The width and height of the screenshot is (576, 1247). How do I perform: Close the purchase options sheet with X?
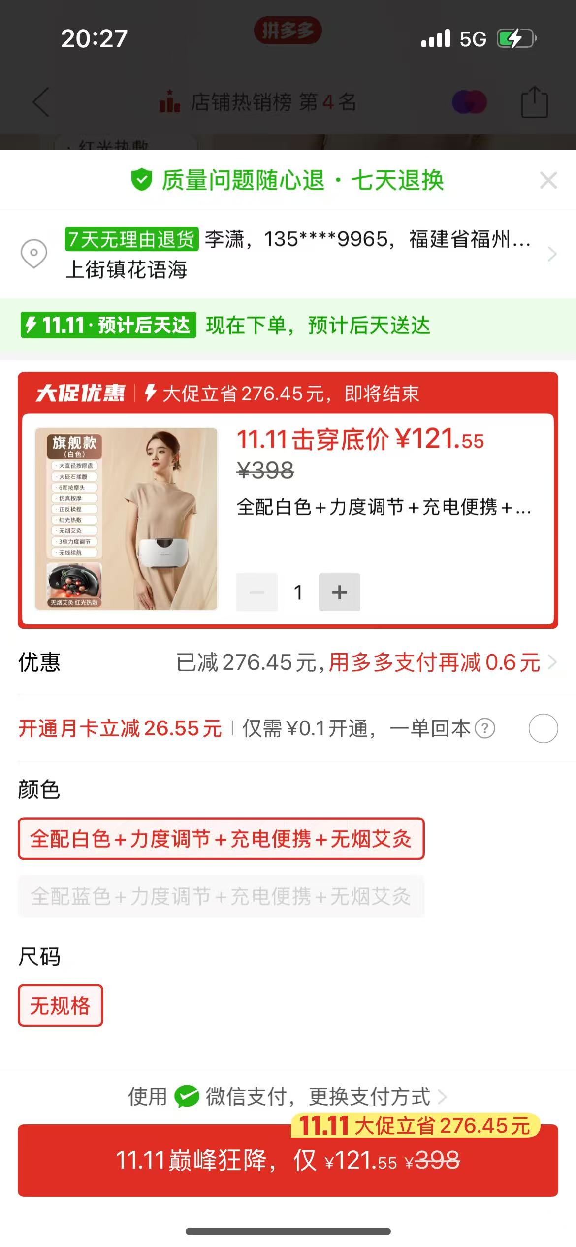(x=548, y=180)
